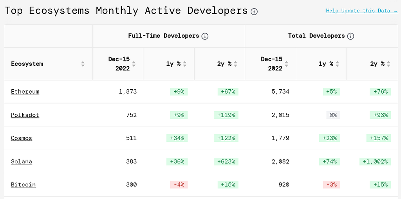Click Solana total developers 2,082
Viewport: 401px width, 199px height.
280,162
